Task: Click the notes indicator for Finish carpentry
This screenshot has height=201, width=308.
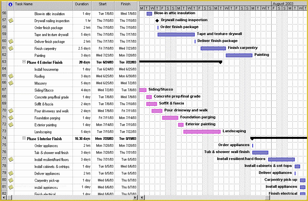Action: 11,48
